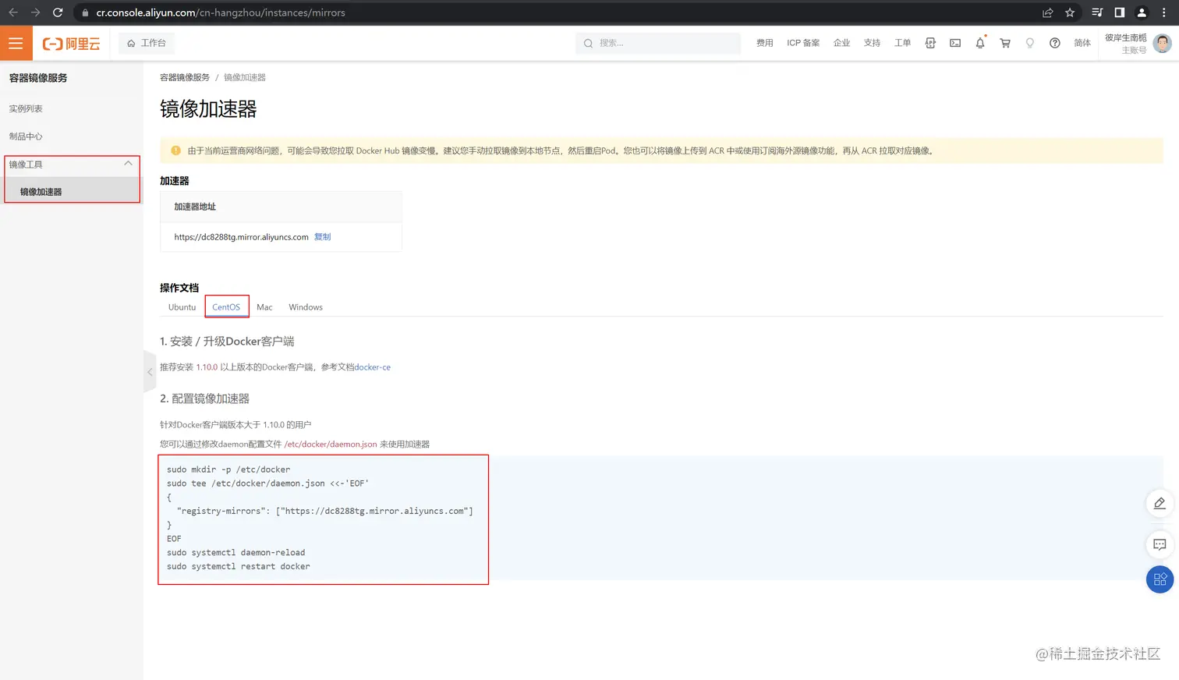Open the 工单 ticket menu
The height and width of the screenshot is (680, 1179).
(902, 43)
